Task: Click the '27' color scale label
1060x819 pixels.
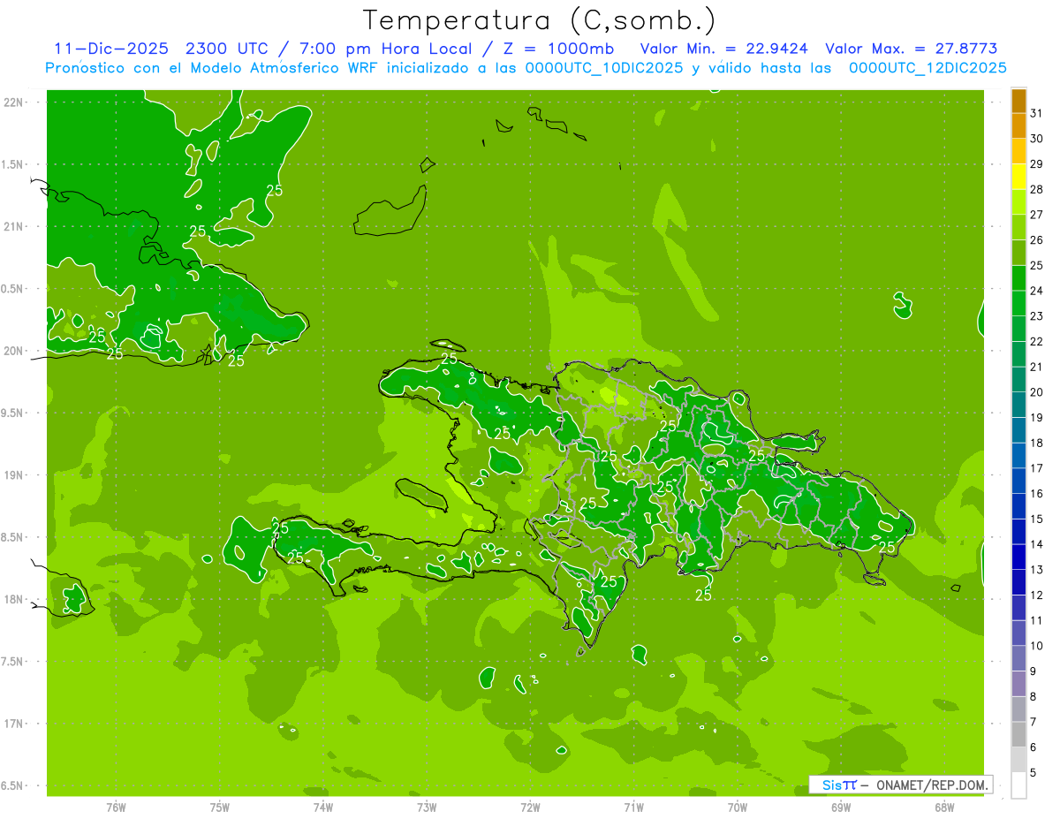Action: (x=1037, y=215)
